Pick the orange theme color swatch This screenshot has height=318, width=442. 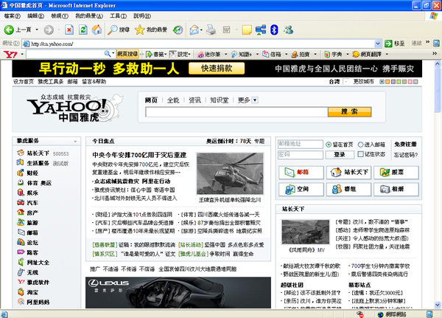click(387, 82)
